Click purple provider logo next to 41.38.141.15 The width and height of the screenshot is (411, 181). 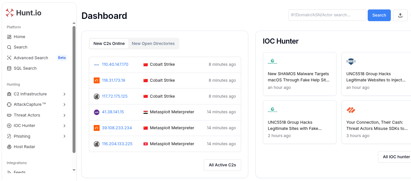(x=97, y=112)
